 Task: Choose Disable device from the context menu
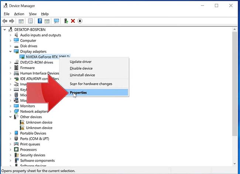coord(94,68)
